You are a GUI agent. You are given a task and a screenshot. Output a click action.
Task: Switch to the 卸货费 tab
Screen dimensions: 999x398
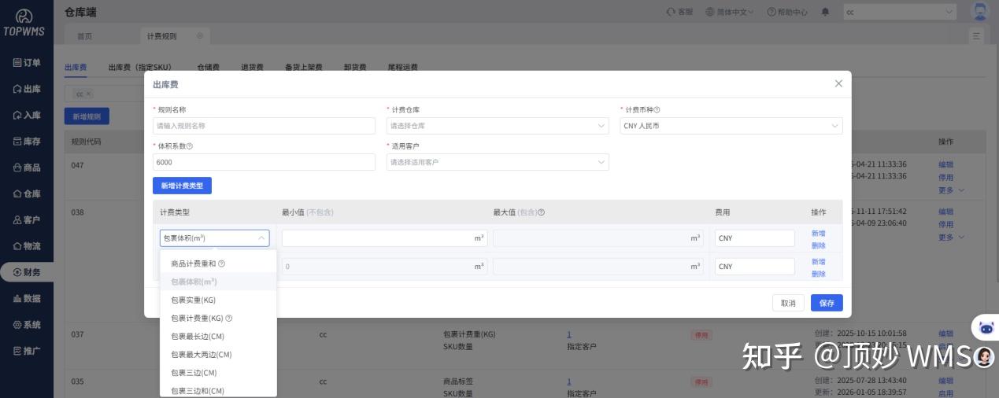click(355, 68)
